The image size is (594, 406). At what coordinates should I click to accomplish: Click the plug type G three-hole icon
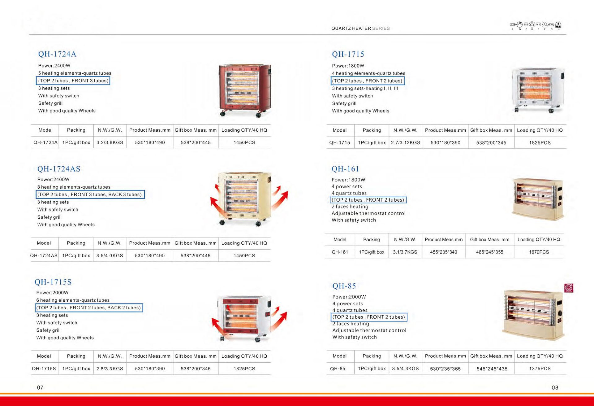[x=552, y=24]
